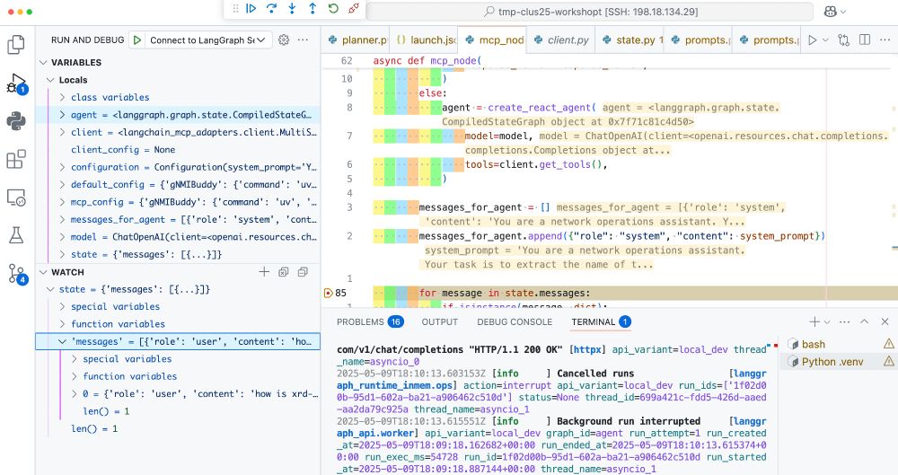Open Run and Debug view icon

[x=16, y=84]
